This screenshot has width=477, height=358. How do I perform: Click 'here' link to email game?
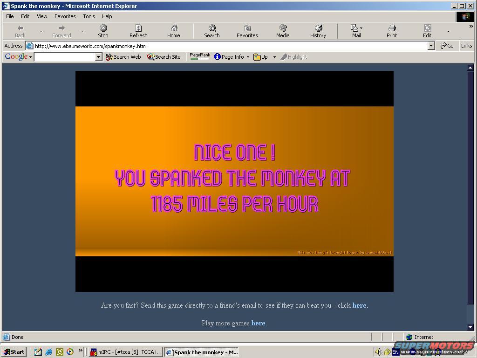pos(360,305)
